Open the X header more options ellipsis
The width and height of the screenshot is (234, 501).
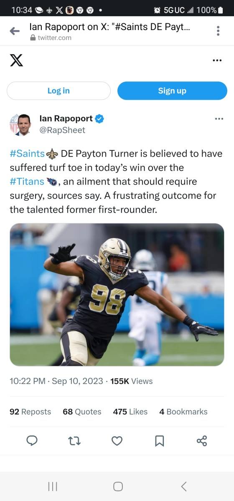coord(217,61)
